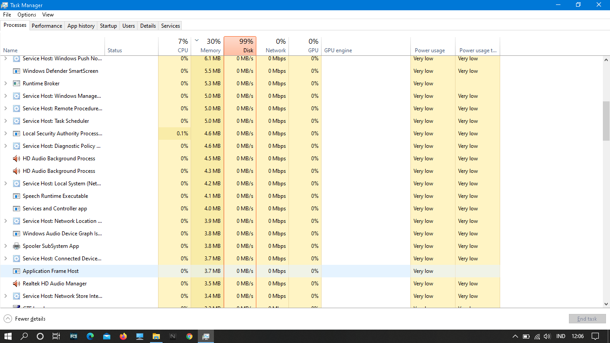The width and height of the screenshot is (610, 343).
Task: Open the Options menu
Action: coord(27,15)
